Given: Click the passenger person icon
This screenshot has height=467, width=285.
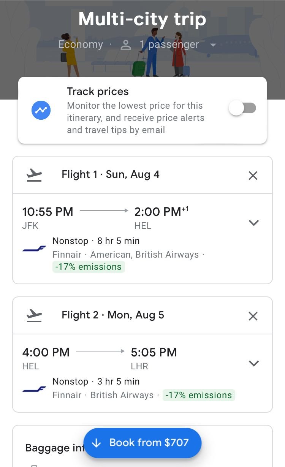Looking at the screenshot, I should click(x=125, y=45).
